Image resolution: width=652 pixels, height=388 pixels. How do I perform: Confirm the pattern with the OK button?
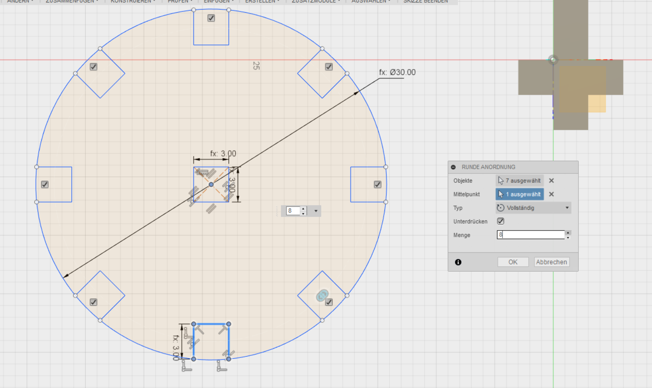pyautogui.click(x=513, y=262)
